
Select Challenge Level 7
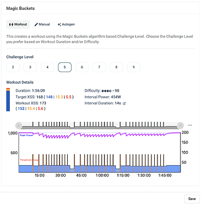[x=99, y=67]
